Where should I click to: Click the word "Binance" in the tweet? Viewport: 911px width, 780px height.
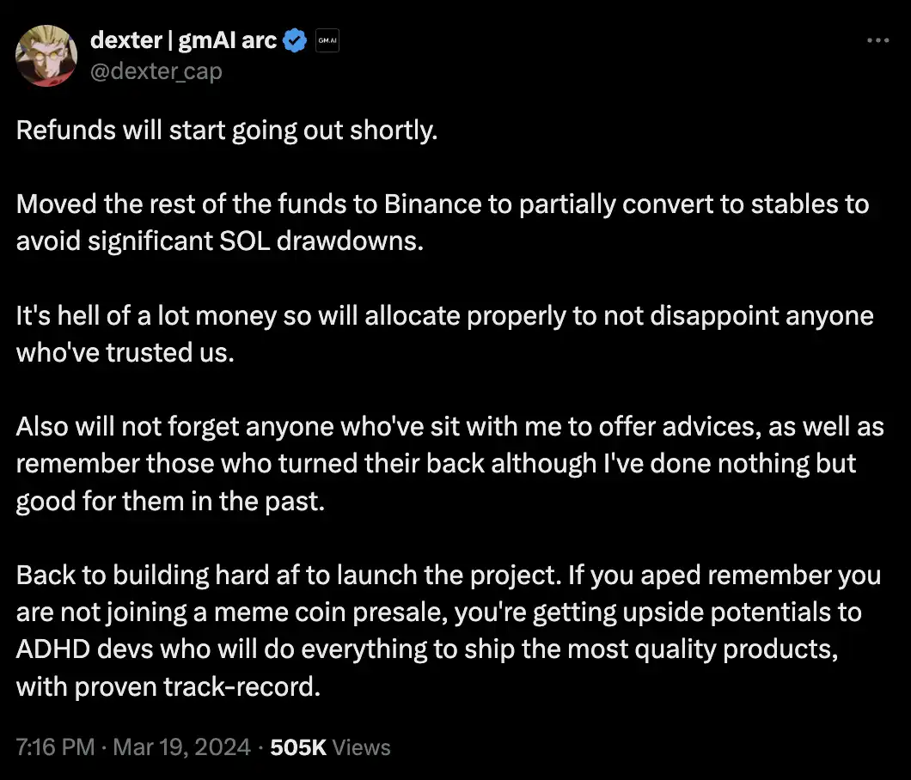432,204
